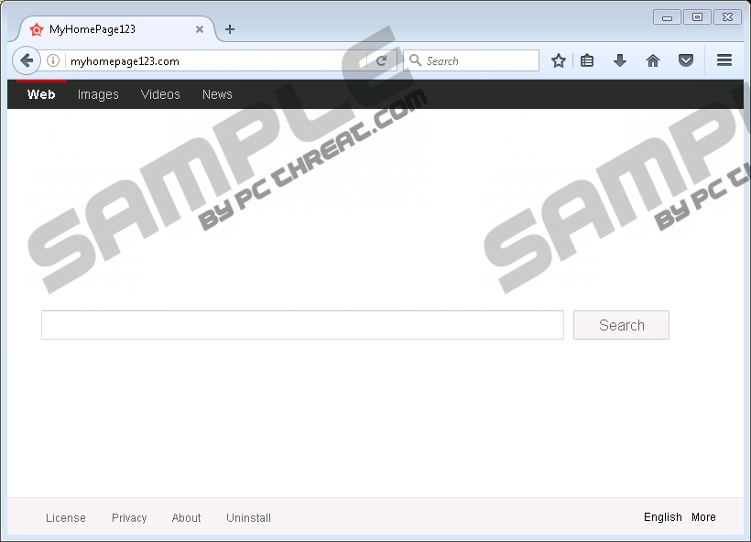
Task: Go to home page via house icon
Action: click(653, 61)
